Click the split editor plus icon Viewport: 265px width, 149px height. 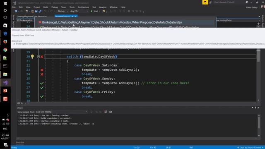pos(258,24)
